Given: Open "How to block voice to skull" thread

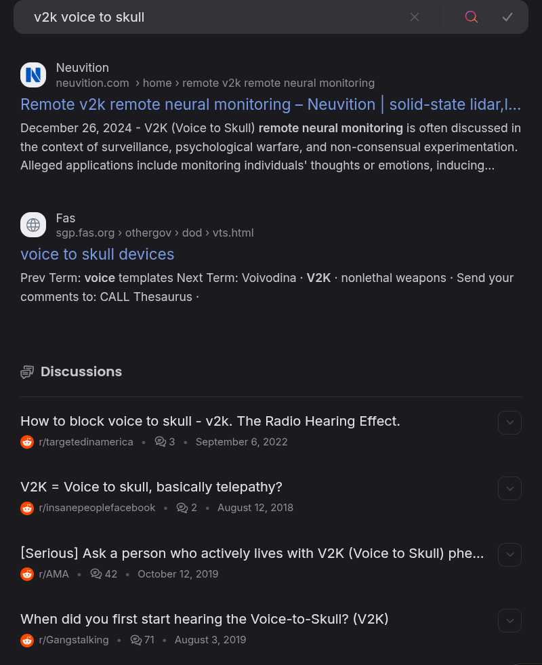Looking at the screenshot, I should click(x=210, y=421).
